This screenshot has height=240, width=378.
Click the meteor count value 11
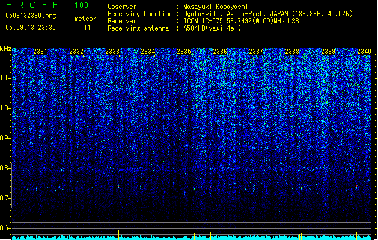pos(87,28)
